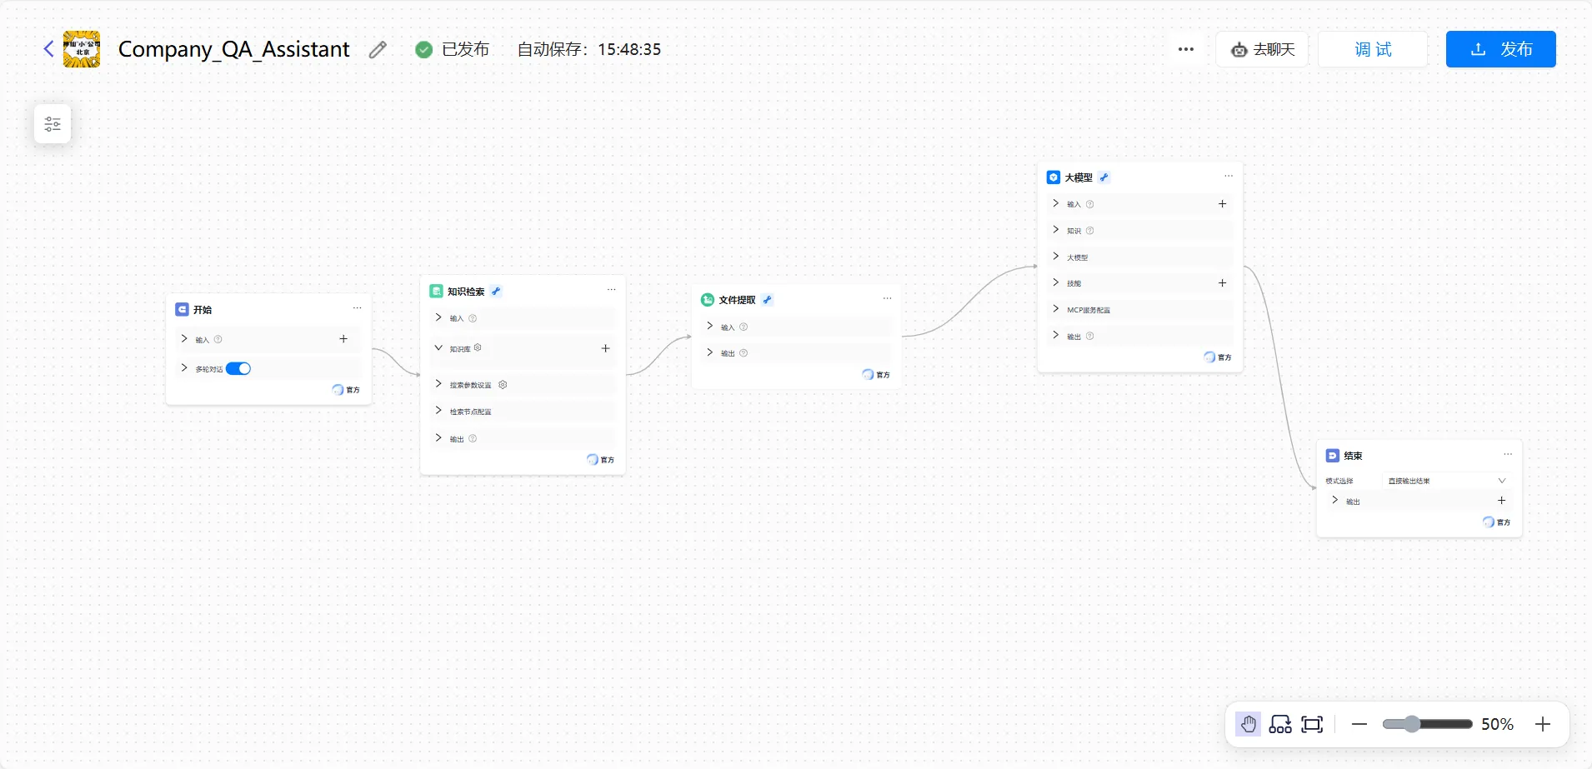1592x769 pixels.
Task: Click the 调试 debug button
Action: [1373, 49]
